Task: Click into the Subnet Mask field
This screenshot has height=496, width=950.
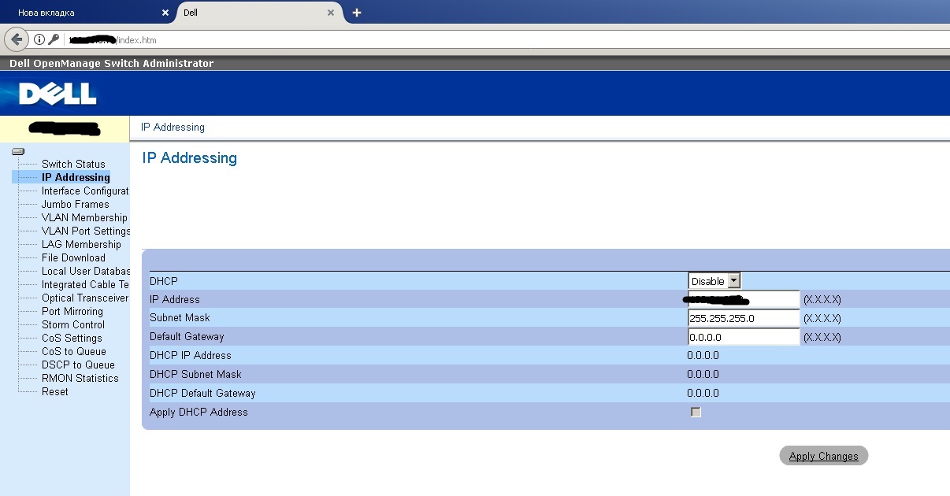Action: 744,318
